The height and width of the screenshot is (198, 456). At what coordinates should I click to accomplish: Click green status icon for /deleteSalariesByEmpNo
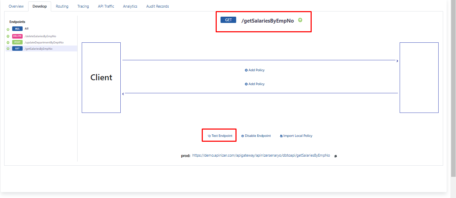coord(8,36)
